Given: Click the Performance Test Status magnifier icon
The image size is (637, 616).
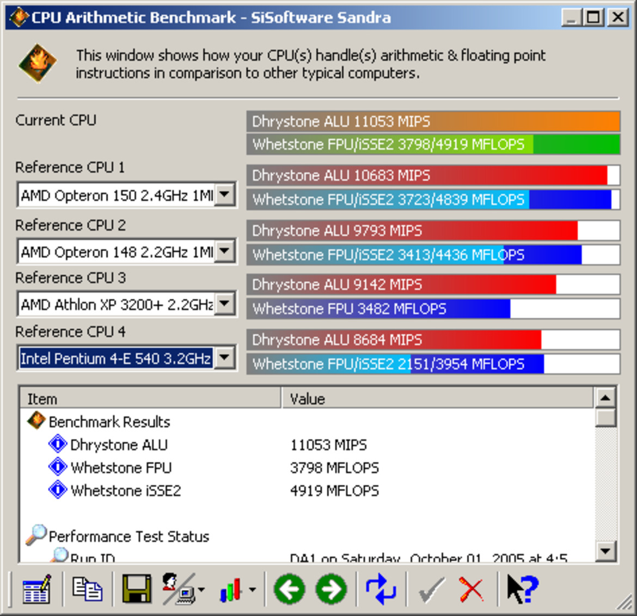Looking at the screenshot, I should click(x=36, y=535).
